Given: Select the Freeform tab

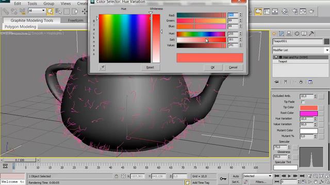Looking at the screenshot, I should [76, 21].
